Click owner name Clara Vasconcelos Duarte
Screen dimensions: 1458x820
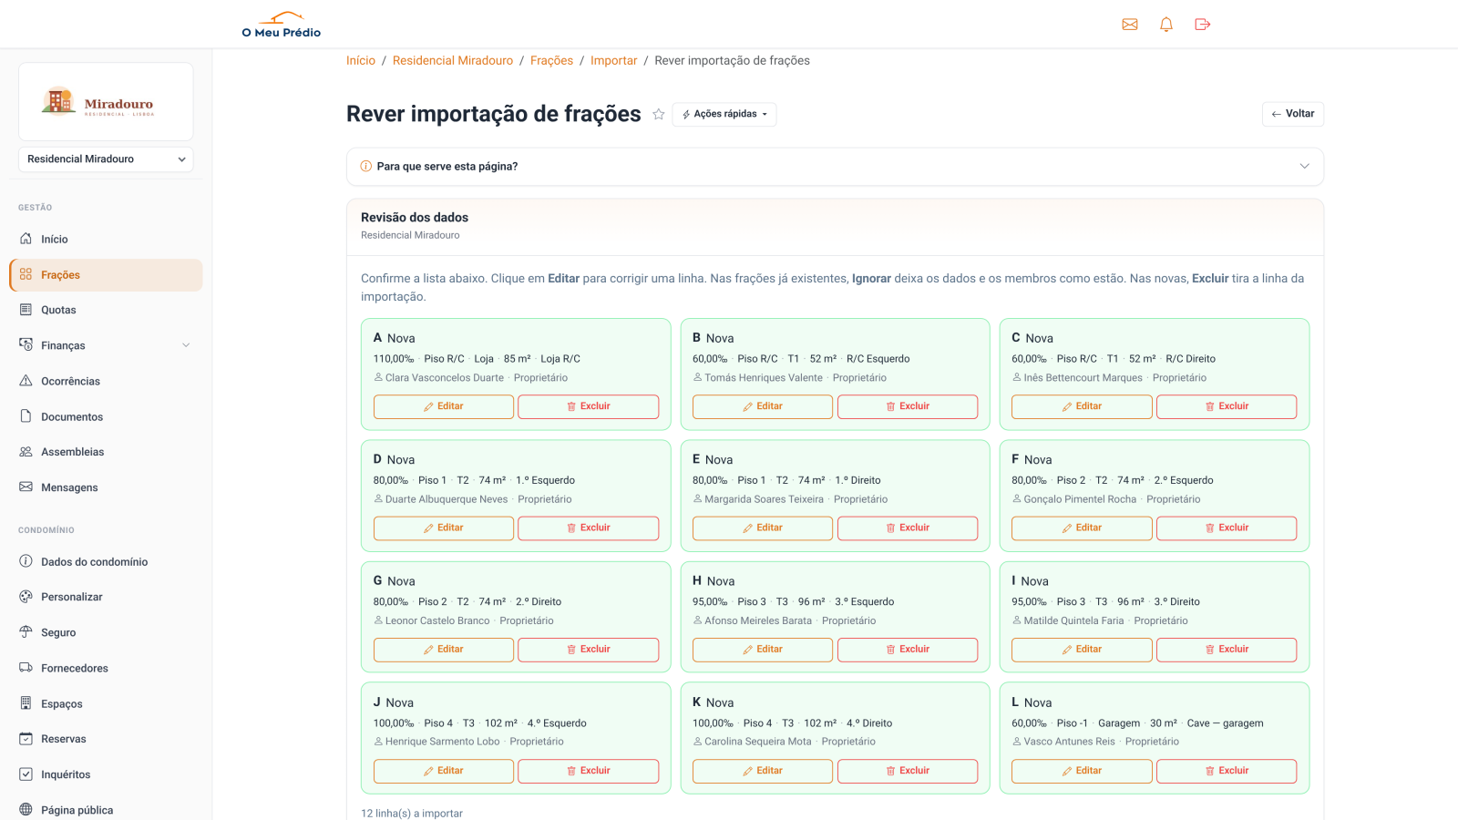[445, 378]
